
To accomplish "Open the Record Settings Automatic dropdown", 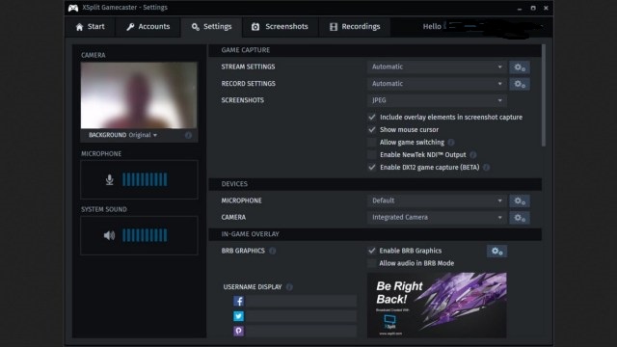I will (x=437, y=84).
